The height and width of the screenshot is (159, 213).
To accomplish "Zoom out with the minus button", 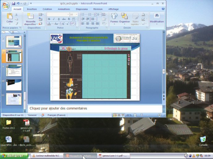I will [135, 115].
